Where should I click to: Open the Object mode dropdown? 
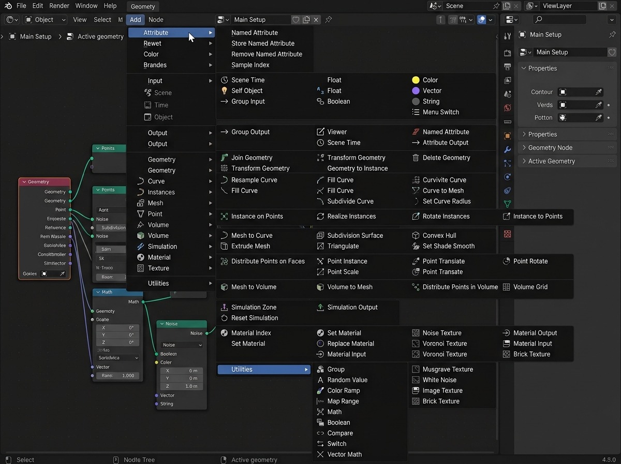[x=45, y=20]
